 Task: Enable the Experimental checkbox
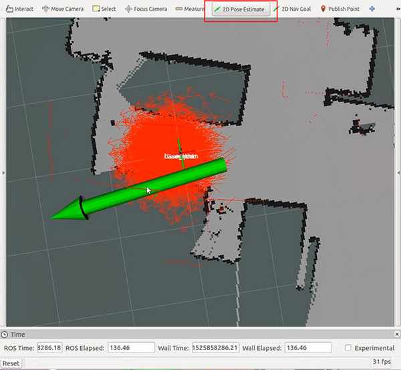pos(348,348)
